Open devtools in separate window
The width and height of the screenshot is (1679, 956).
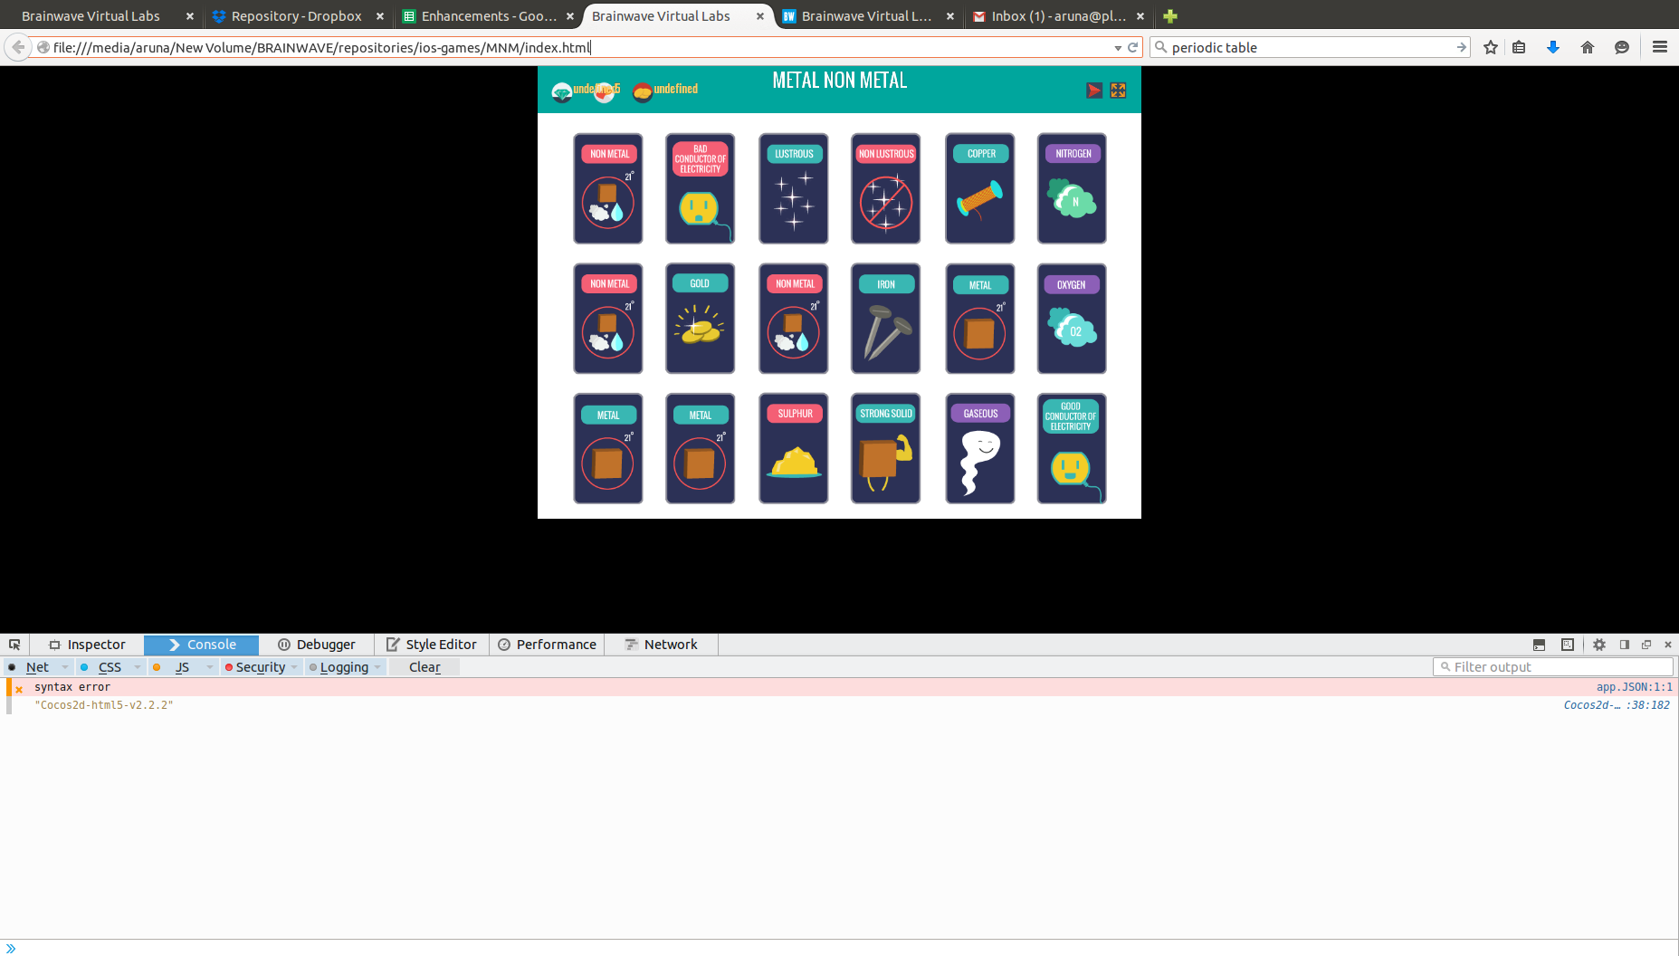coord(1646,645)
